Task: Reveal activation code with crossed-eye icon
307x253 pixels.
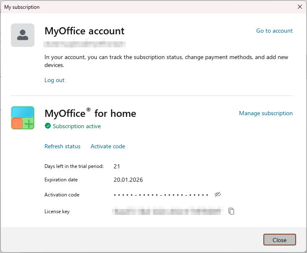Action: click(218, 194)
